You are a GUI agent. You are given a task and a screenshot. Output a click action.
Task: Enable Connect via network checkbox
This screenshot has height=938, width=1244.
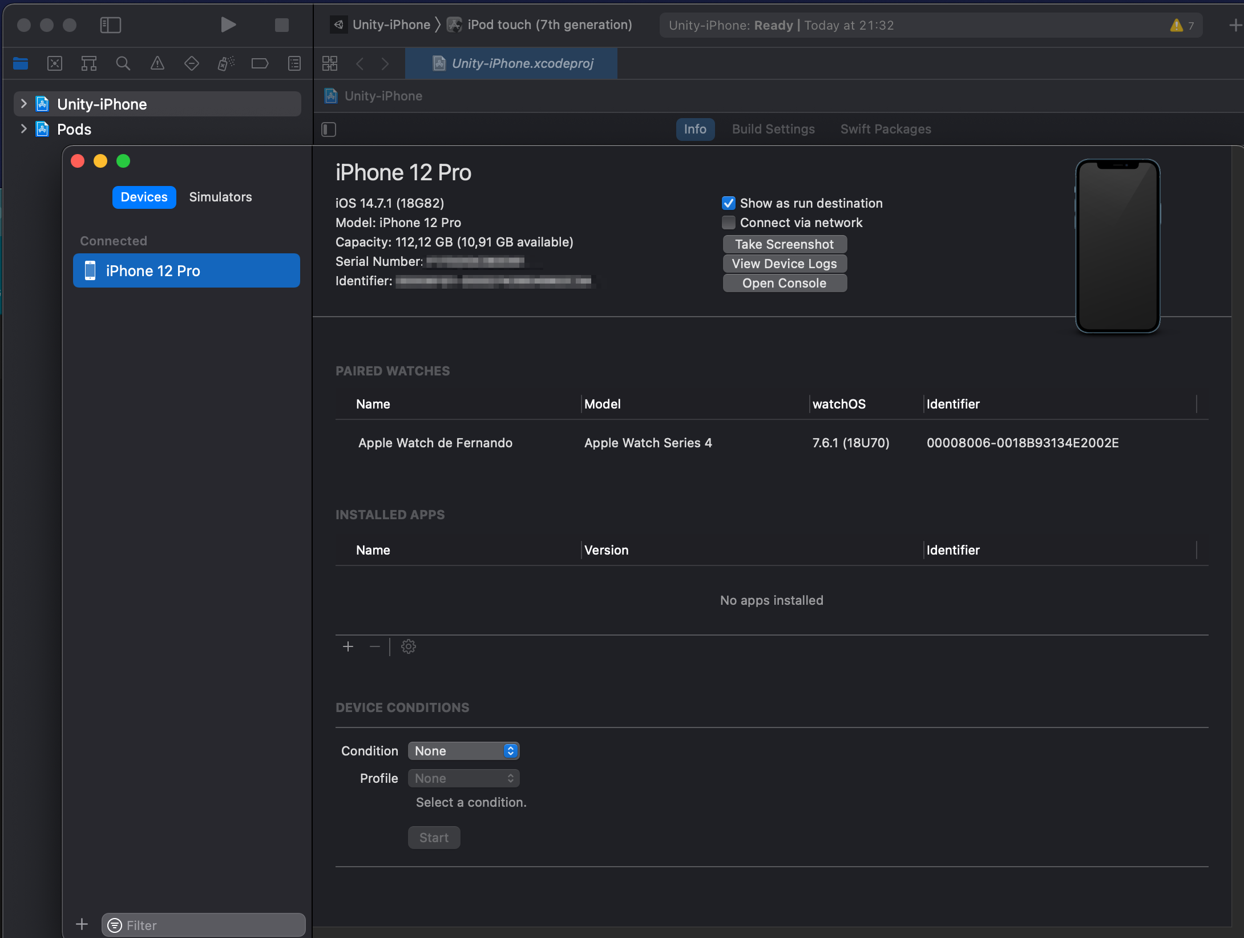(x=728, y=223)
